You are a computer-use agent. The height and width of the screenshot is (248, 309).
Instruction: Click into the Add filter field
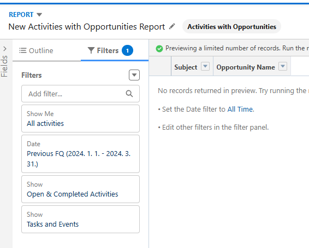(x=80, y=94)
